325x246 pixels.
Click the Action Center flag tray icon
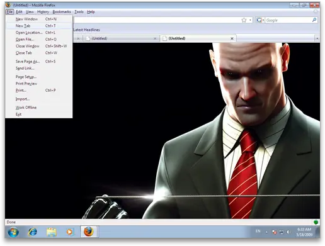coord(274,232)
